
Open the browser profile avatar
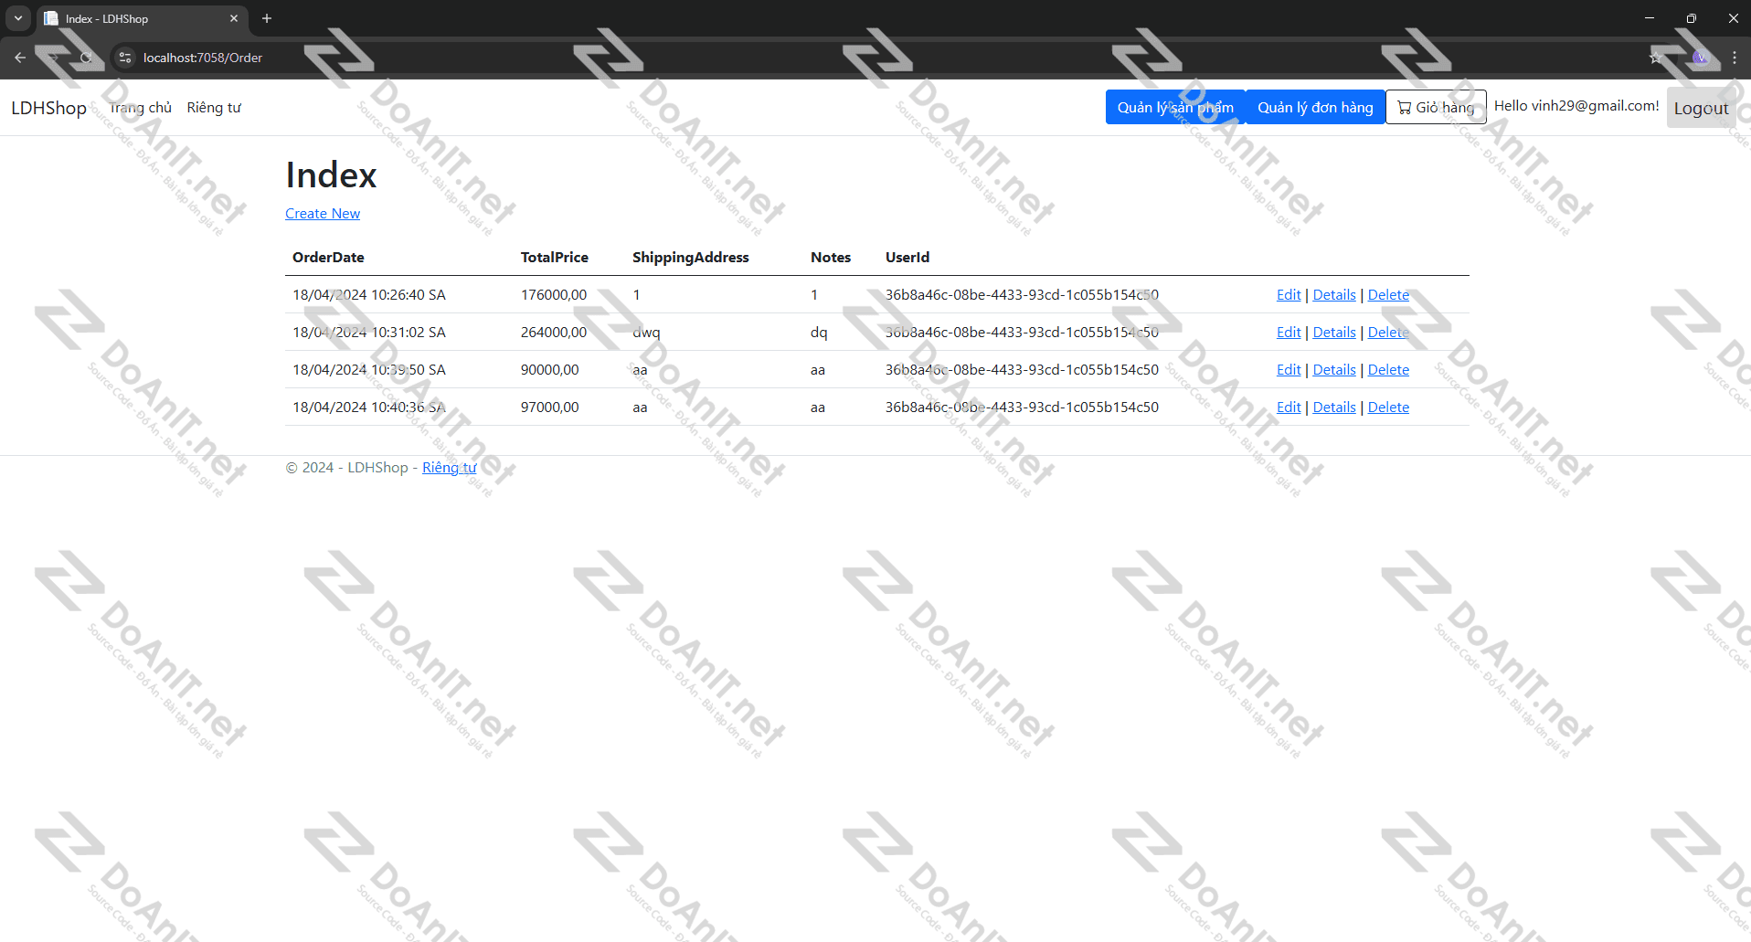pyautogui.click(x=1700, y=58)
